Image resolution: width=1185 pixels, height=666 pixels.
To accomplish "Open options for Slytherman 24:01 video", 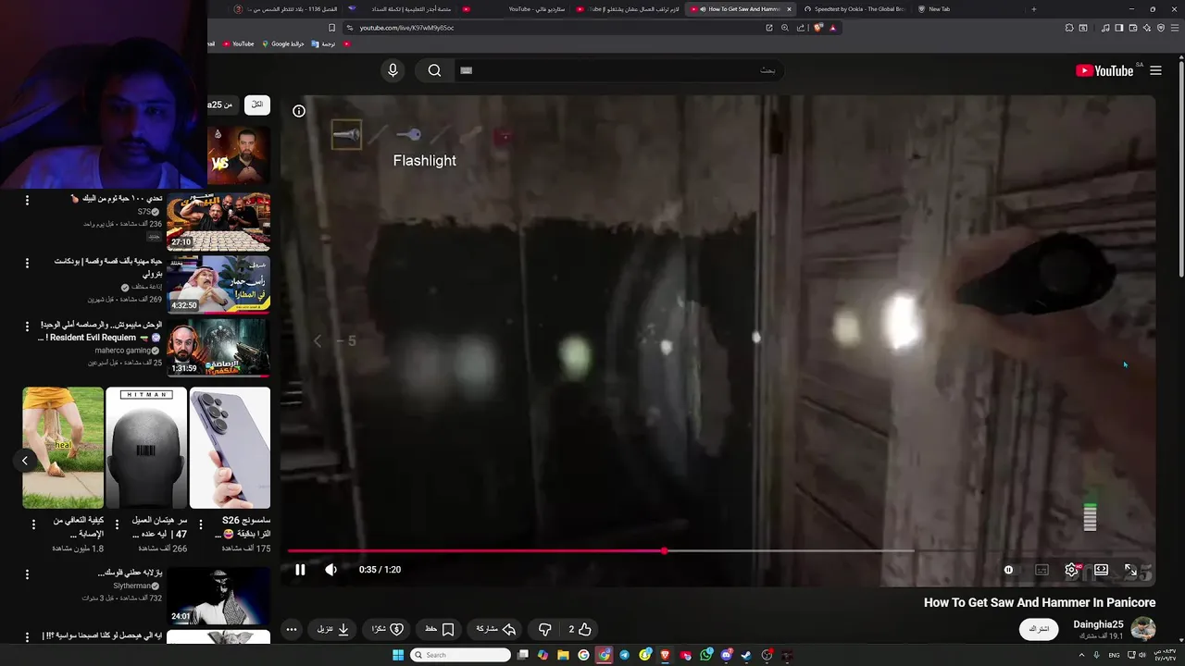I will pos(27,575).
